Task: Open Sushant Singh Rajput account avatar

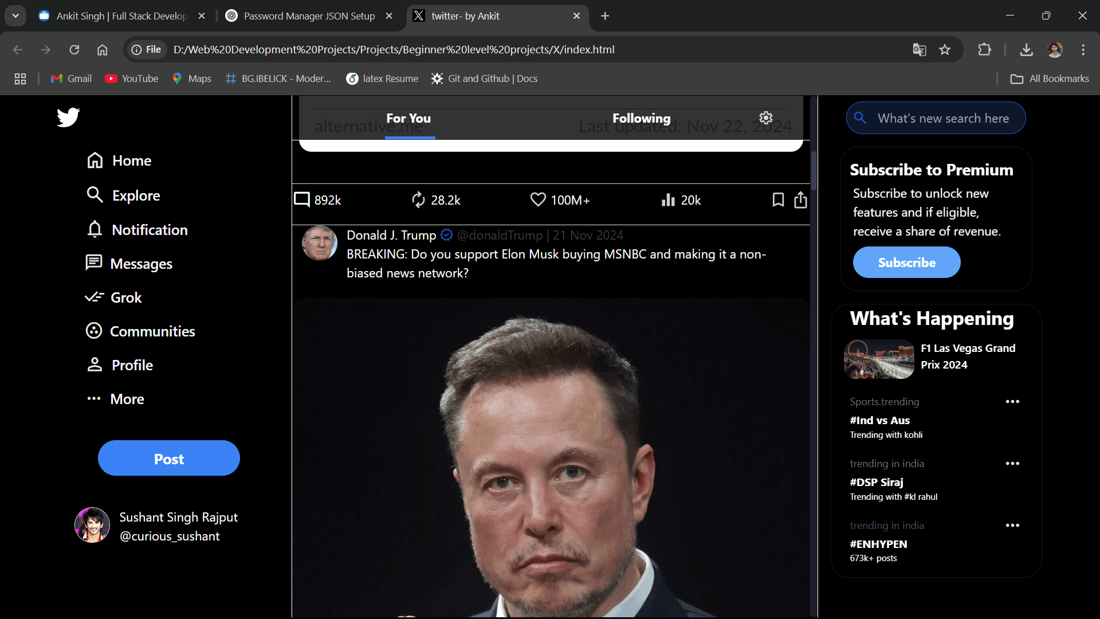Action: pyautogui.click(x=92, y=525)
